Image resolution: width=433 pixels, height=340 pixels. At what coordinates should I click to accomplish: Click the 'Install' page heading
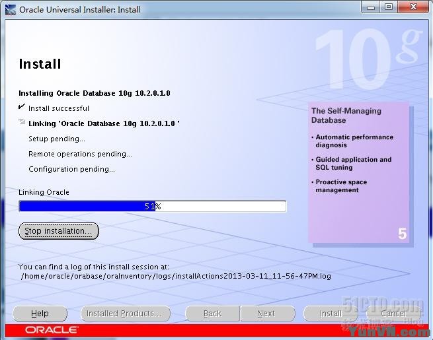40,64
